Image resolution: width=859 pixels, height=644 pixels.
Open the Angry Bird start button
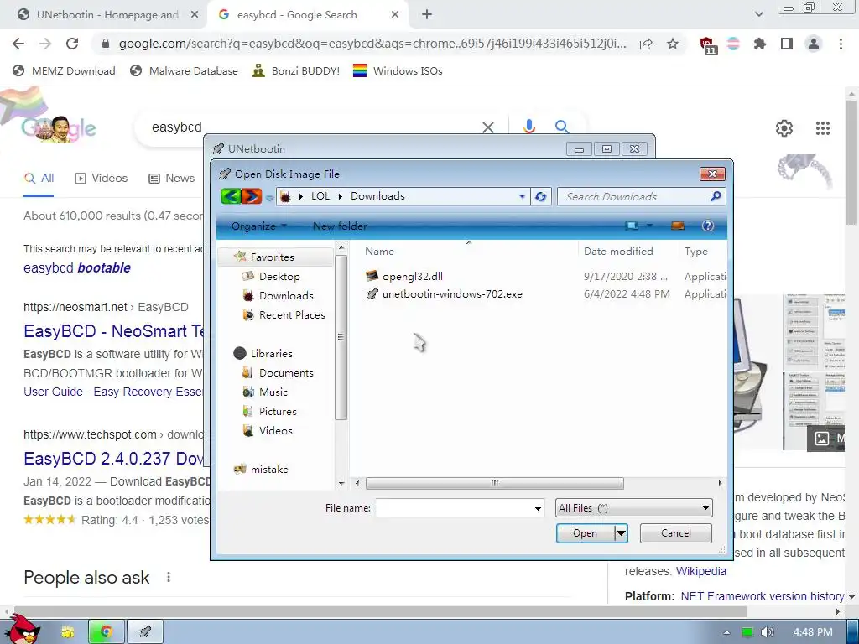pyautogui.click(x=23, y=629)
